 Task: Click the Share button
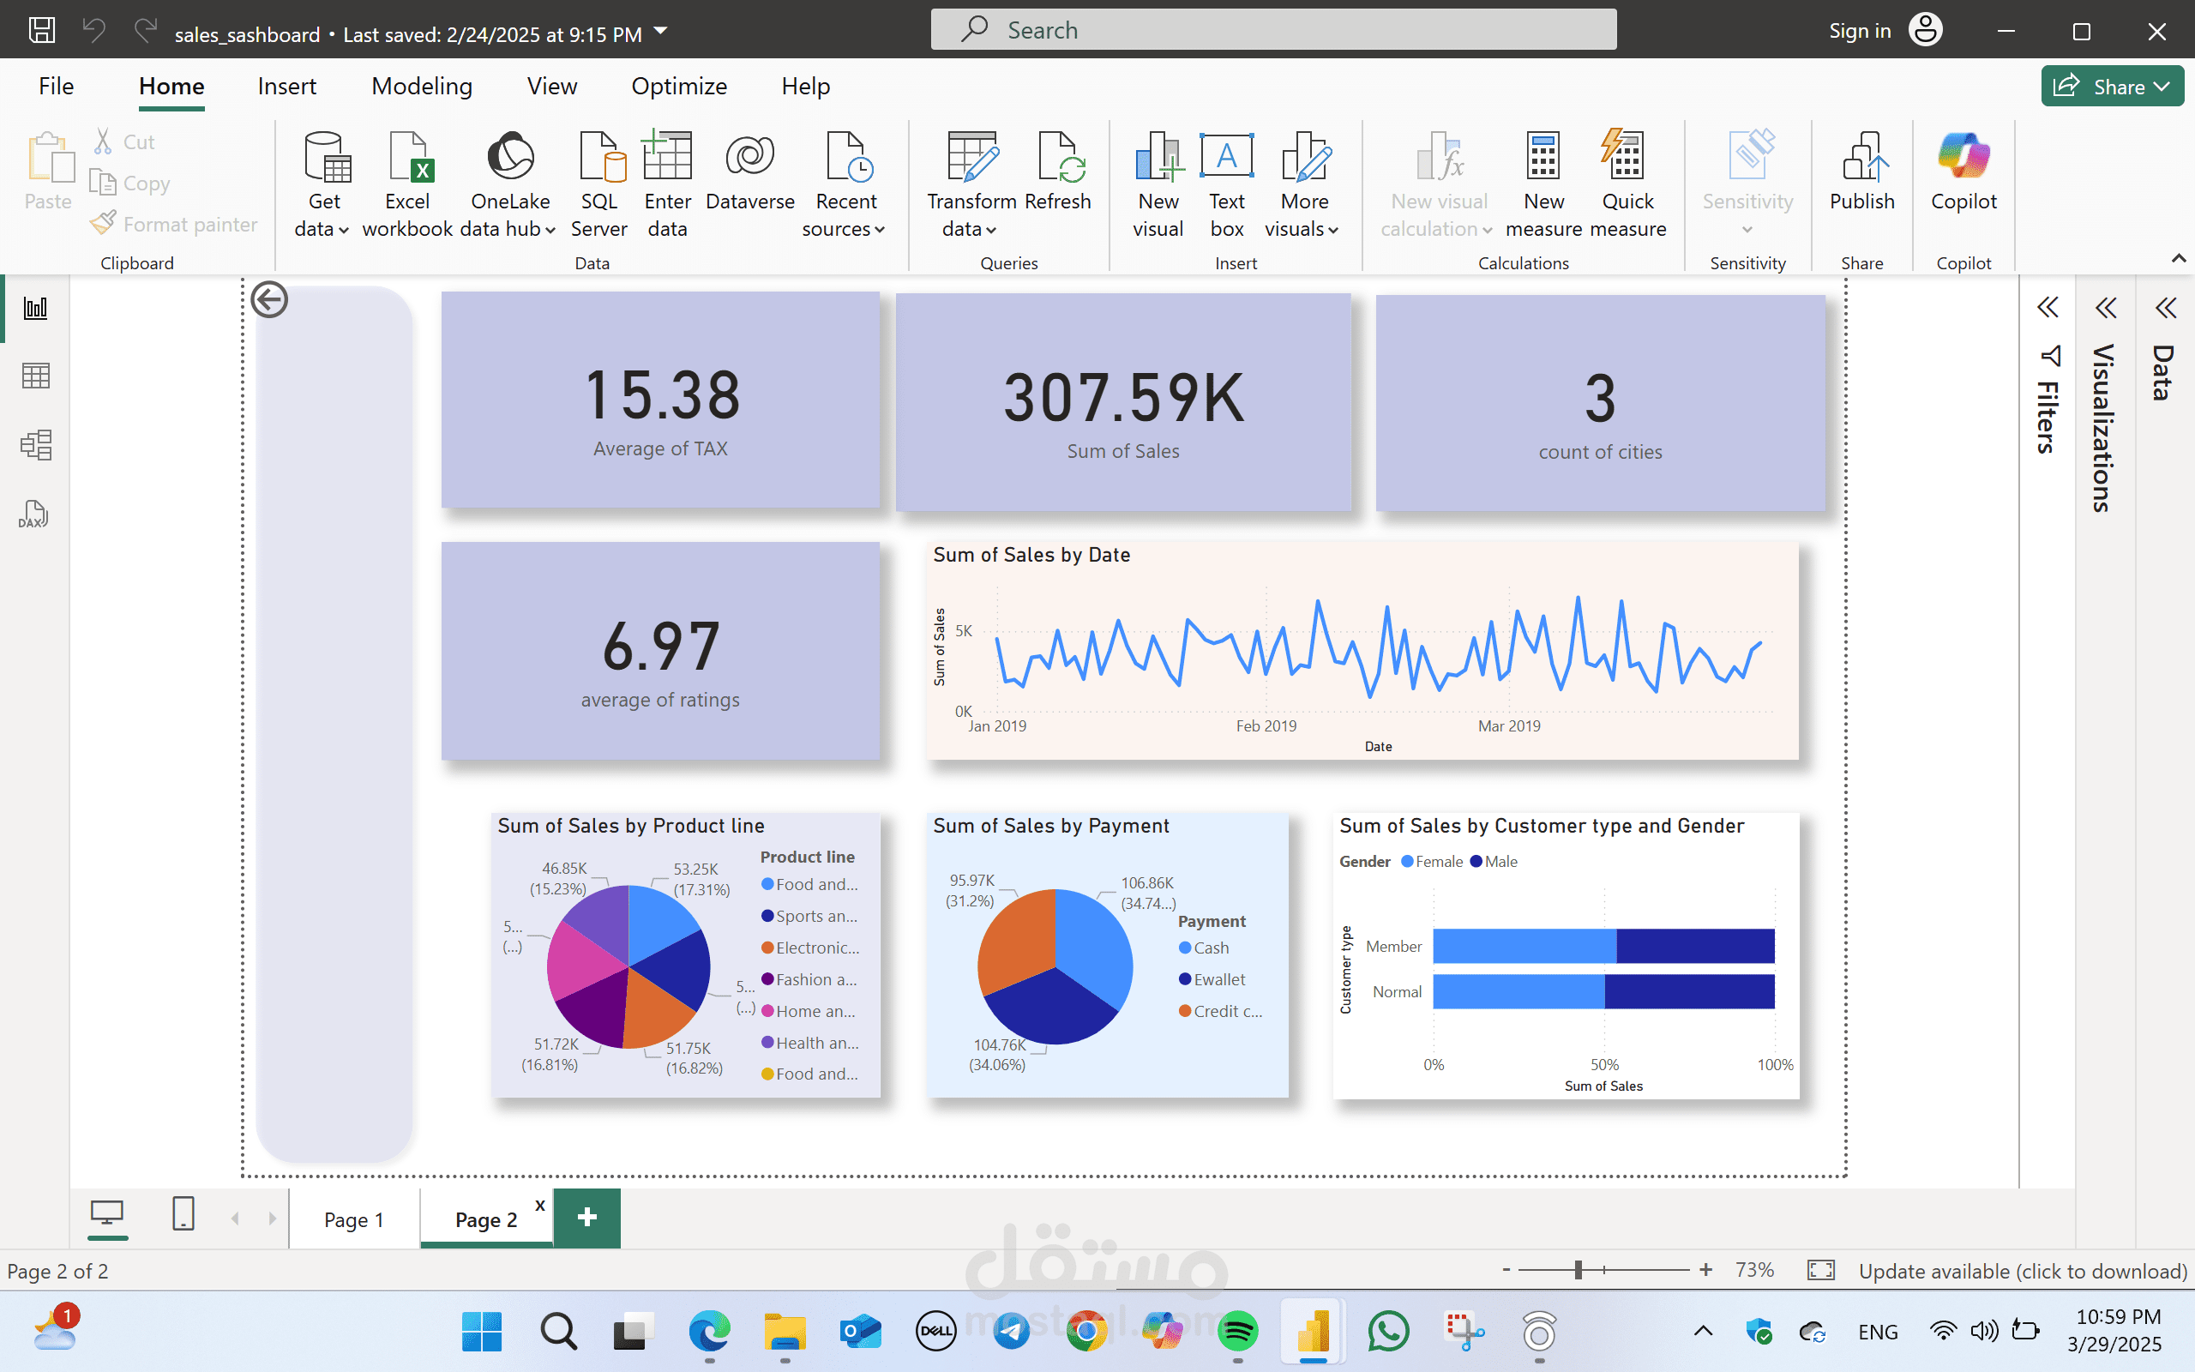(2111, 87)
